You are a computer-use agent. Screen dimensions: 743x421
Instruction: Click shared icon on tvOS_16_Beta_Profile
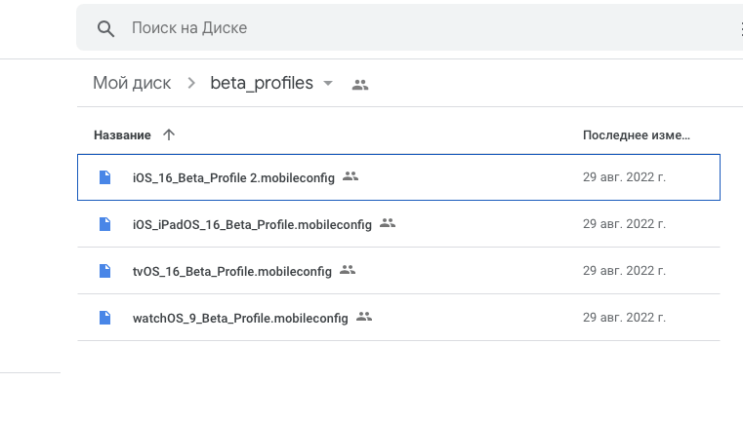(x=348, y=270)
